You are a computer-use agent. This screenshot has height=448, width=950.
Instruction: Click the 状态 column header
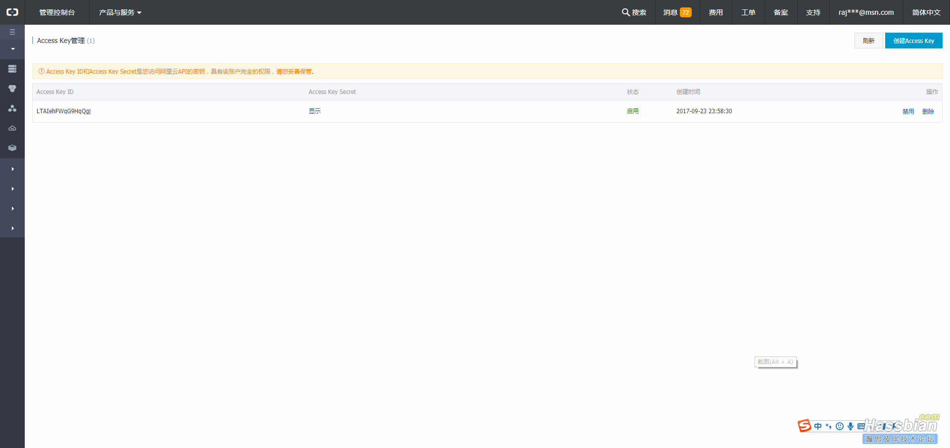coord(632,92)
